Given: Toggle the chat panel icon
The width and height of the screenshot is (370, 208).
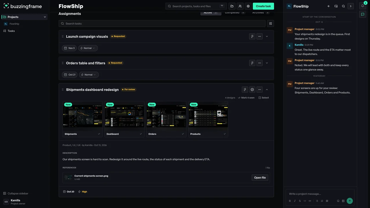Looking at the screenshot, I should [362, 14].
